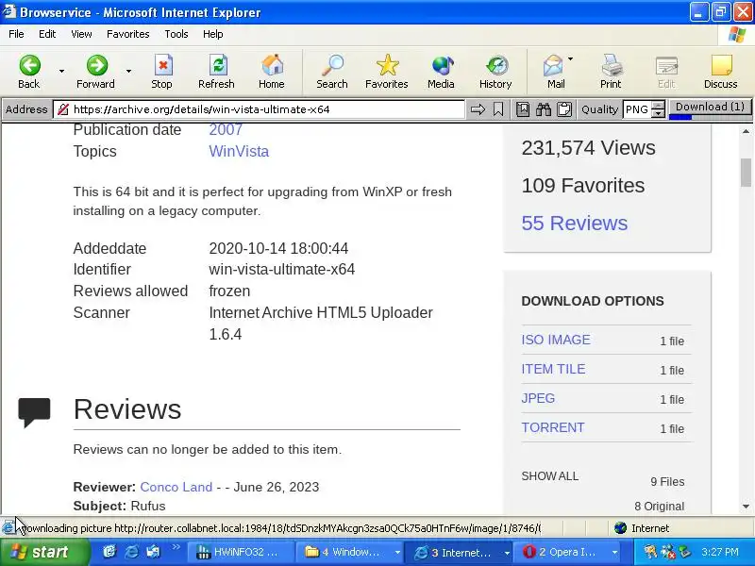
Task: Open the WinVista topic link
Action: coord(239,151)
